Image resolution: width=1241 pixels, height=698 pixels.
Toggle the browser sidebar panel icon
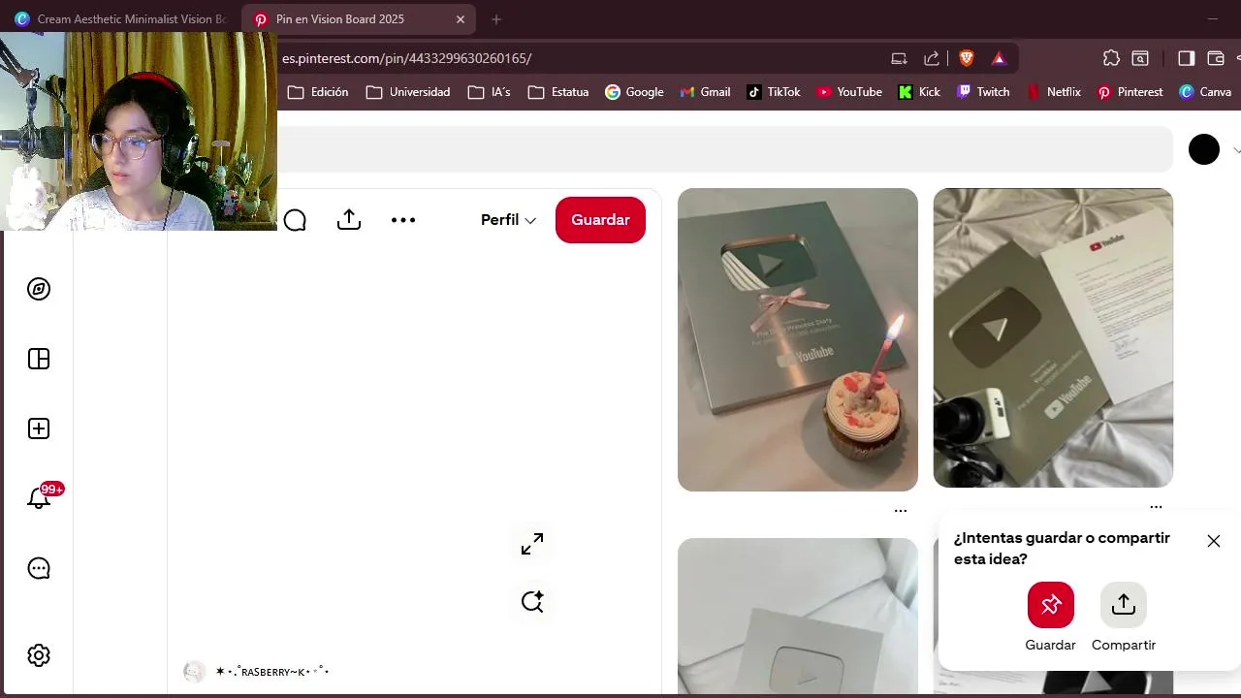point(1186,58)
